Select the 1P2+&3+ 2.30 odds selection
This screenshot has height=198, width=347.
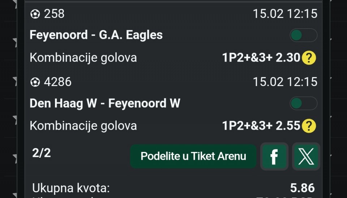[x=261, y=58]
